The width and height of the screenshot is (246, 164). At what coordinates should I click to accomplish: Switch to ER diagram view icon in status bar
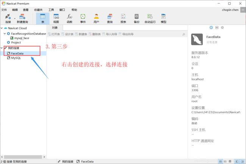(x=230, y=161)
